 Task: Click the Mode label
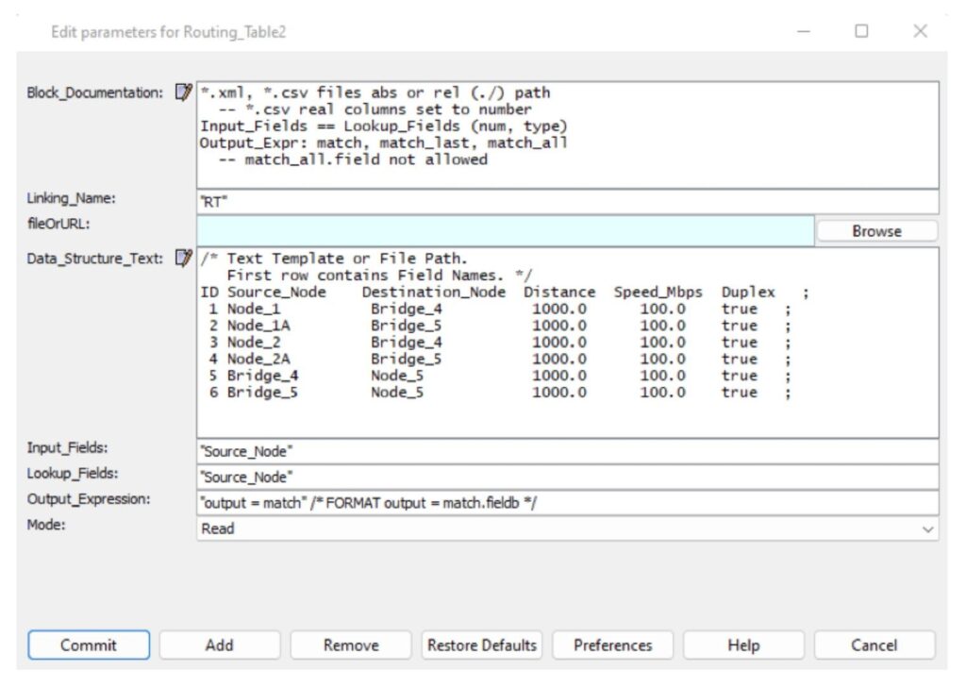(x=46, y=525)
